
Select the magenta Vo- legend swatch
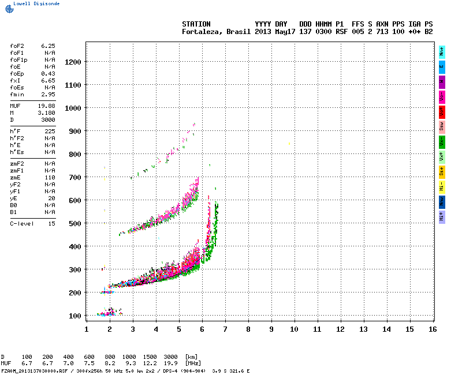[x=442, y=97]
